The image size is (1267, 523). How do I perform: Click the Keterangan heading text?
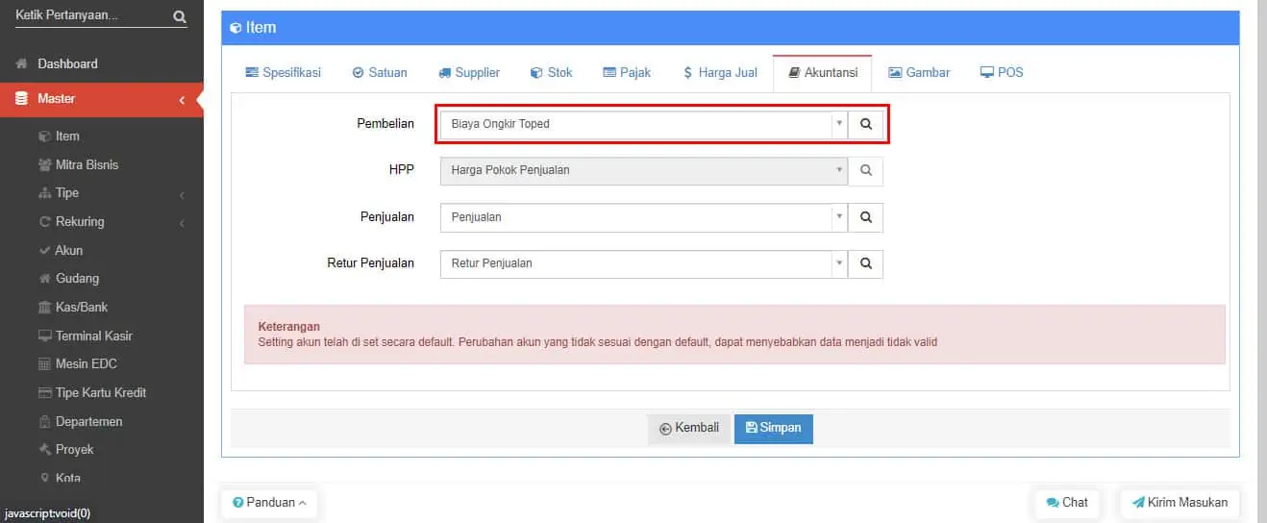(288, 327)
